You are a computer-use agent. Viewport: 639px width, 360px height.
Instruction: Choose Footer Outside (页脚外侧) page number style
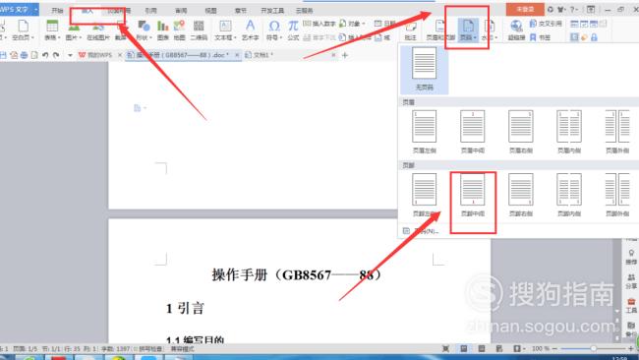coord(617,195)
